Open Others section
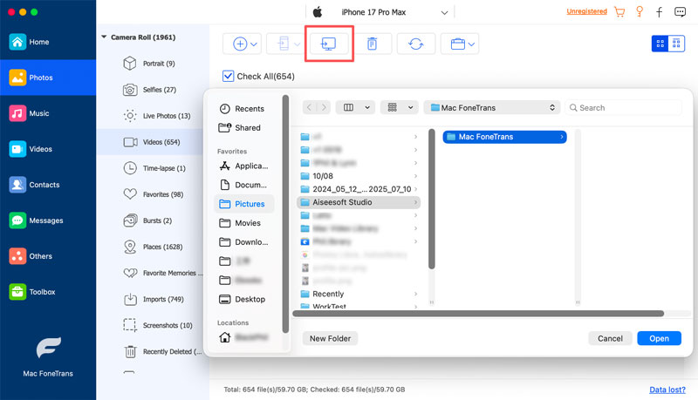This screenshot has width=698, height=400. 48,256
